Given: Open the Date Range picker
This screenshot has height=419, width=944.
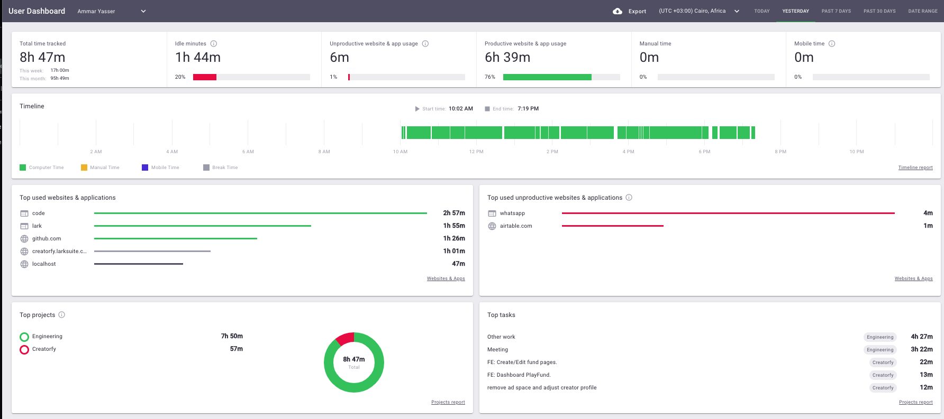Looking at the screenshot, I should point(922,11).
